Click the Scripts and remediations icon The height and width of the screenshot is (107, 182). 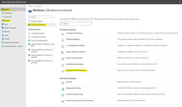(x=29, y=40)
